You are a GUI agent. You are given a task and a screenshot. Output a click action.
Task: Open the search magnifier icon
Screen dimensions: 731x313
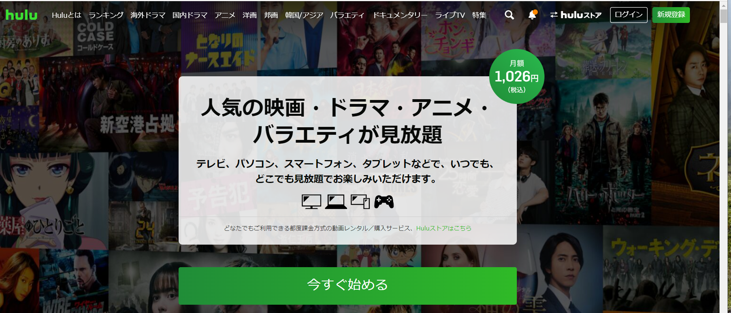click(509, 15)
